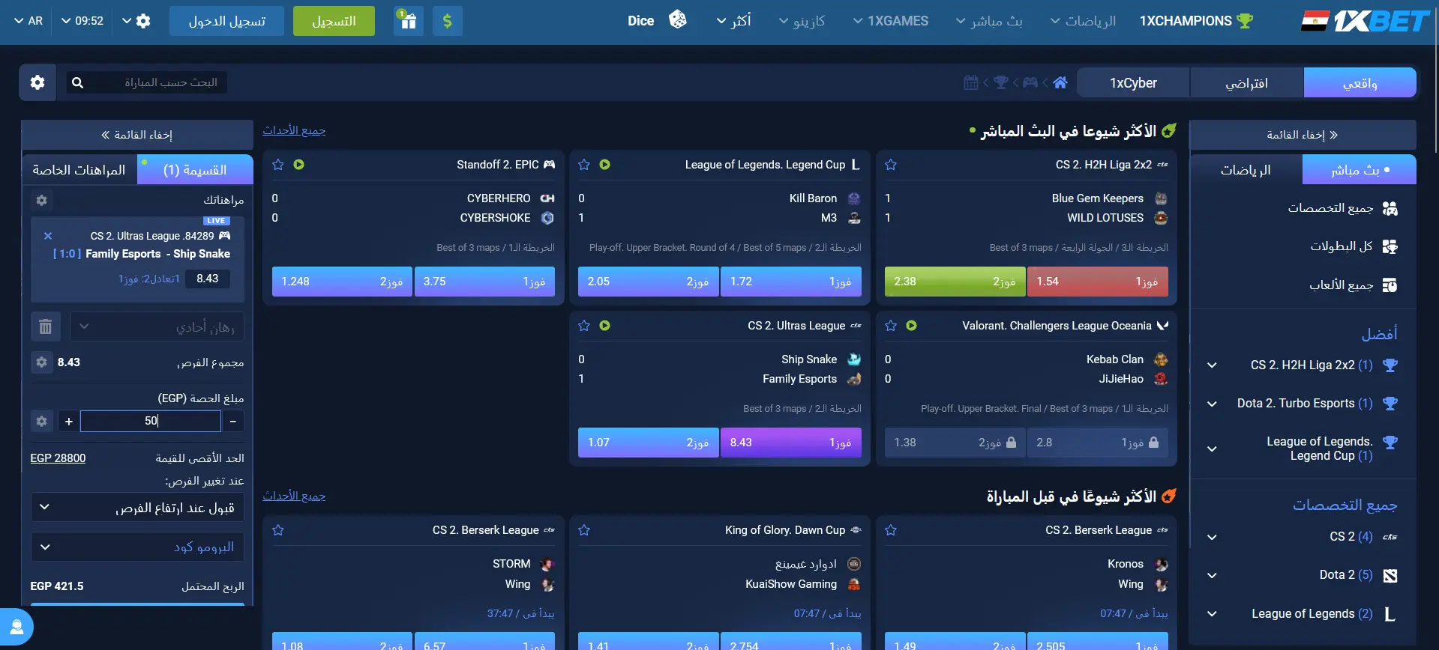The width and height of the screenshot is (1439, 650).
Task: Play Valorant Challengers League live stream
Action: (x=911, y=326)
